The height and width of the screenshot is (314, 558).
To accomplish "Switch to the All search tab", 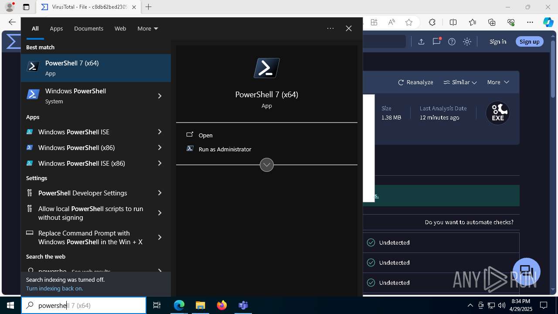I will point(35,28).
